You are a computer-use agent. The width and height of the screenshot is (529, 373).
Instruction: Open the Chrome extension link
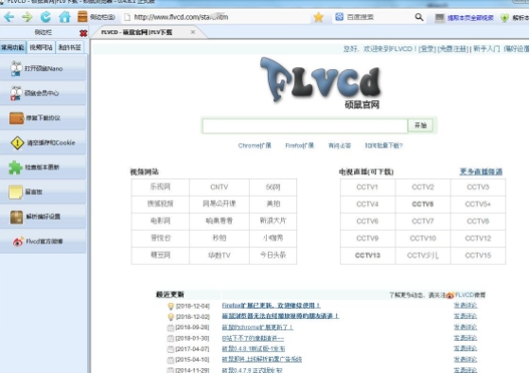point(255,146)
